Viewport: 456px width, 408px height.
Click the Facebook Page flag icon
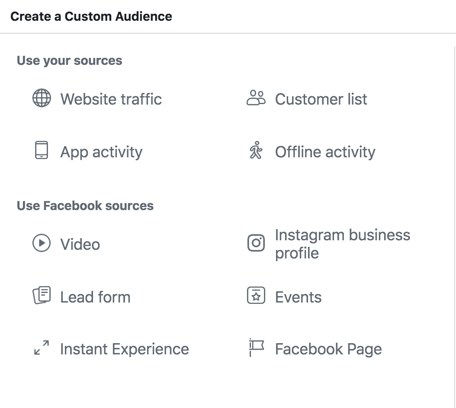click(x=256, y=347)
